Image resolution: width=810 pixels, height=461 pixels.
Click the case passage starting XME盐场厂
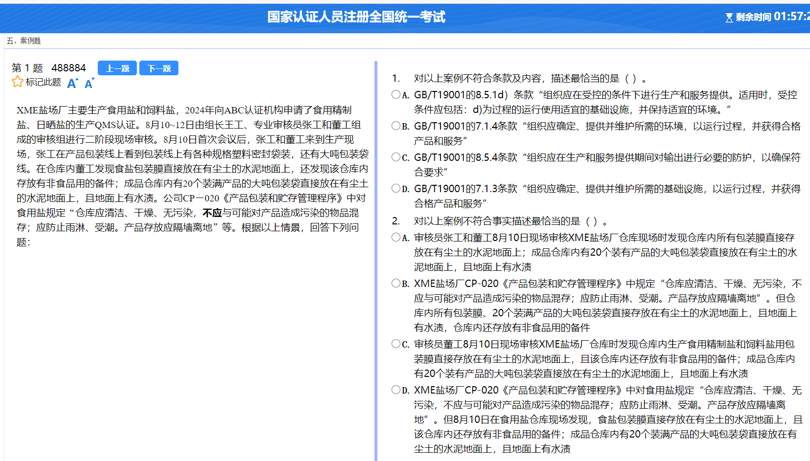click(x=192, y=176)
